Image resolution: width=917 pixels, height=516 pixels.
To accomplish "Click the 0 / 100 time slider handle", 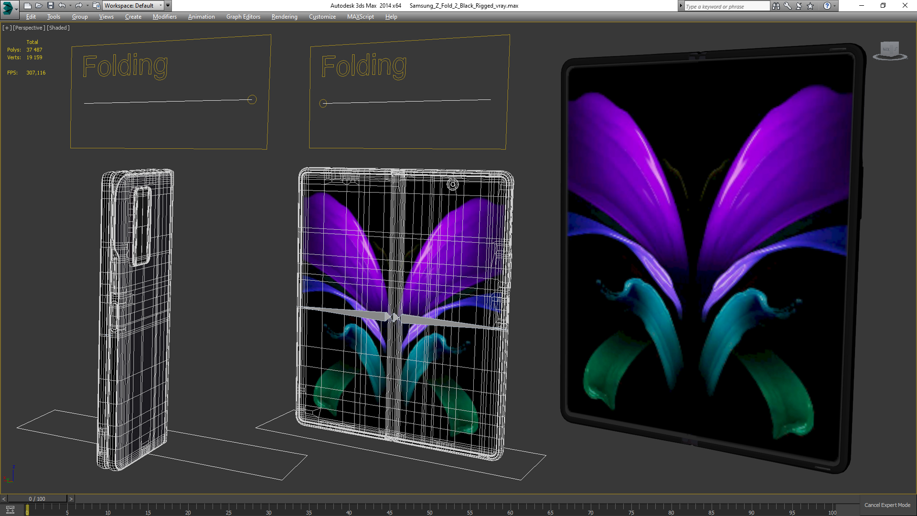I will point(37,499).
